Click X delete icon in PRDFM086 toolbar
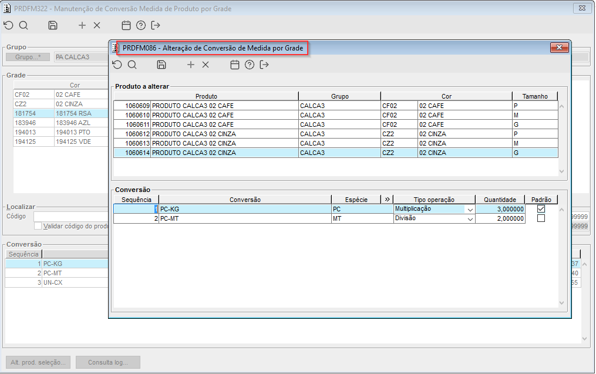The image size is (596, 374). [x=206, y=65]
